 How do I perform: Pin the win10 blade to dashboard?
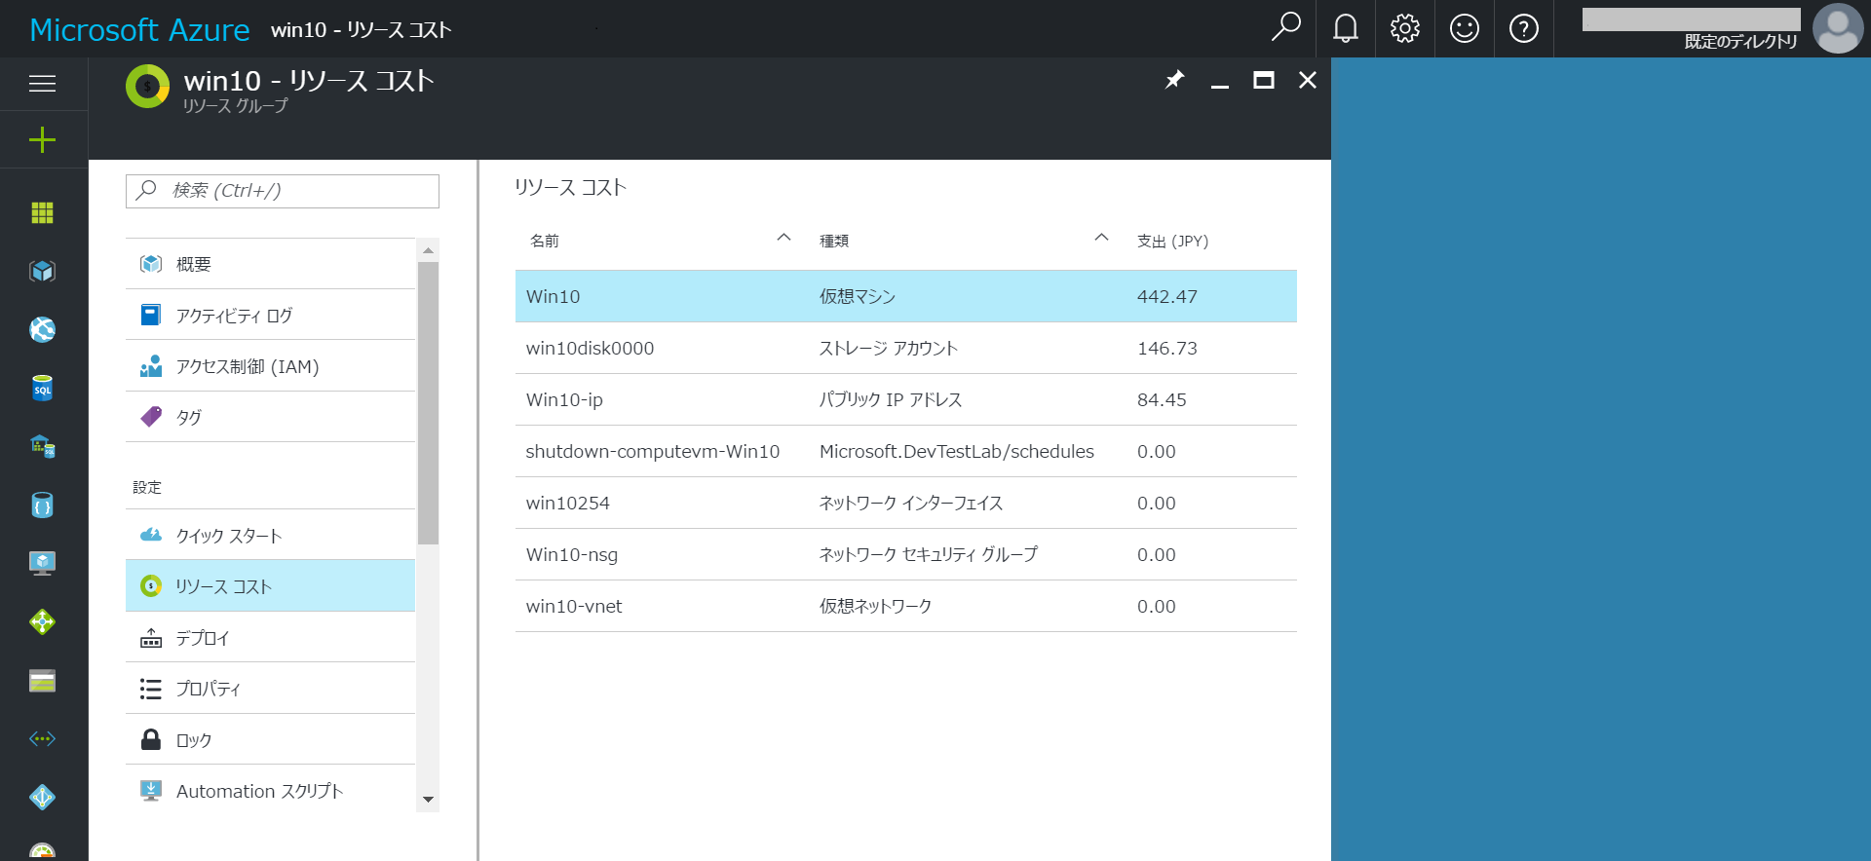click(x=1174, y=80)
